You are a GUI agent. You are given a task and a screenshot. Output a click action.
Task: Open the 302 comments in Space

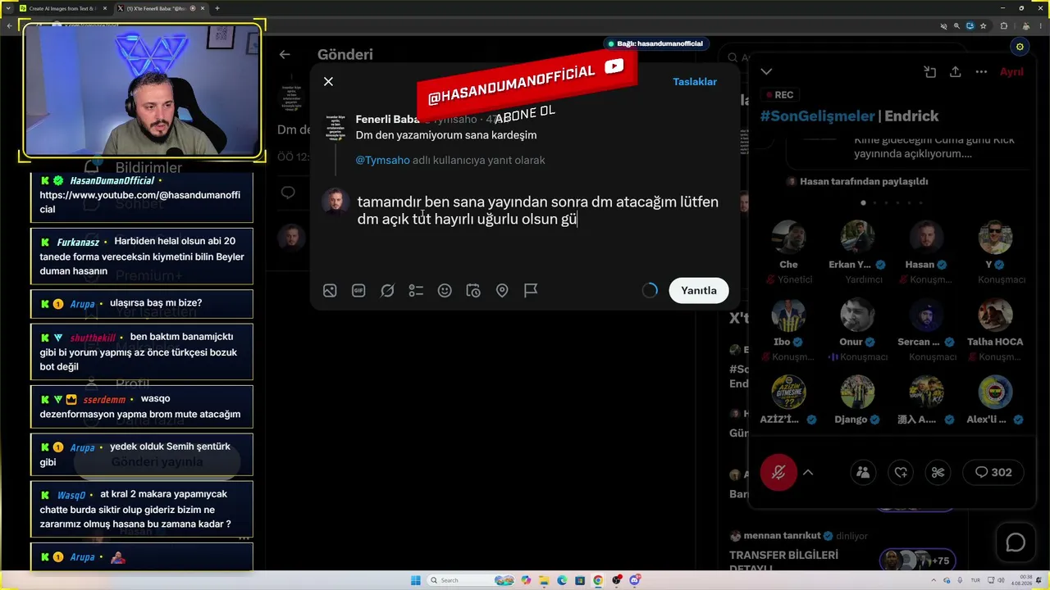point(993,472)
